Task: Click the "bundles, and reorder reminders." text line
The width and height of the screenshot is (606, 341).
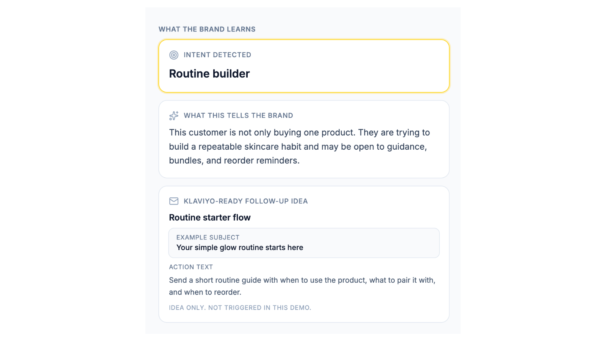Action: point(234,161)
